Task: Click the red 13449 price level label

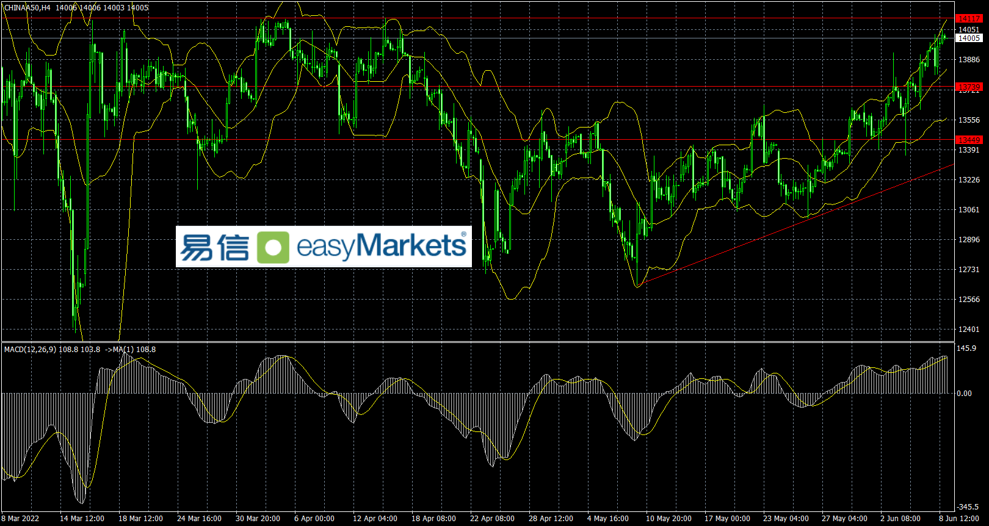Action: (969, 140)
